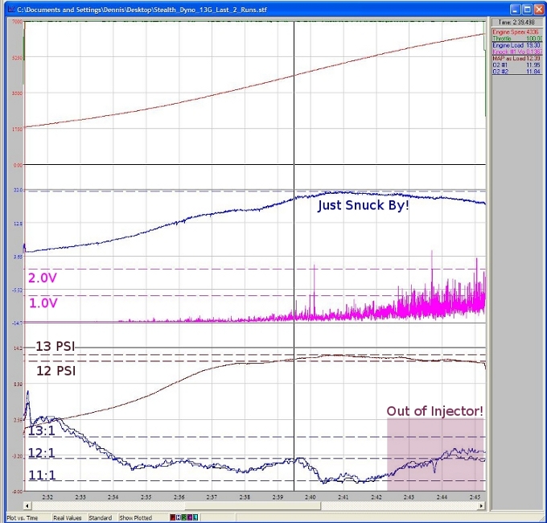Click the green status bar color box
The image size is (547, 523).
pyautogui.click(x=184, y=517)
